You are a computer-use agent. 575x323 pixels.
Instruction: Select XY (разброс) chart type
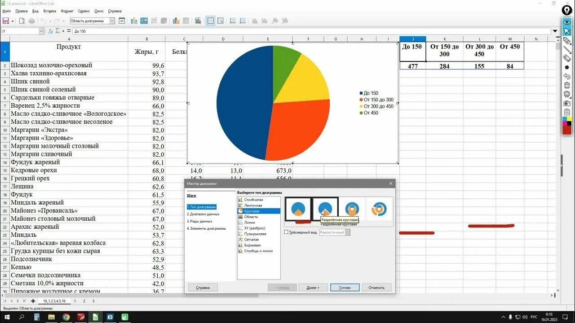[259, 228]
